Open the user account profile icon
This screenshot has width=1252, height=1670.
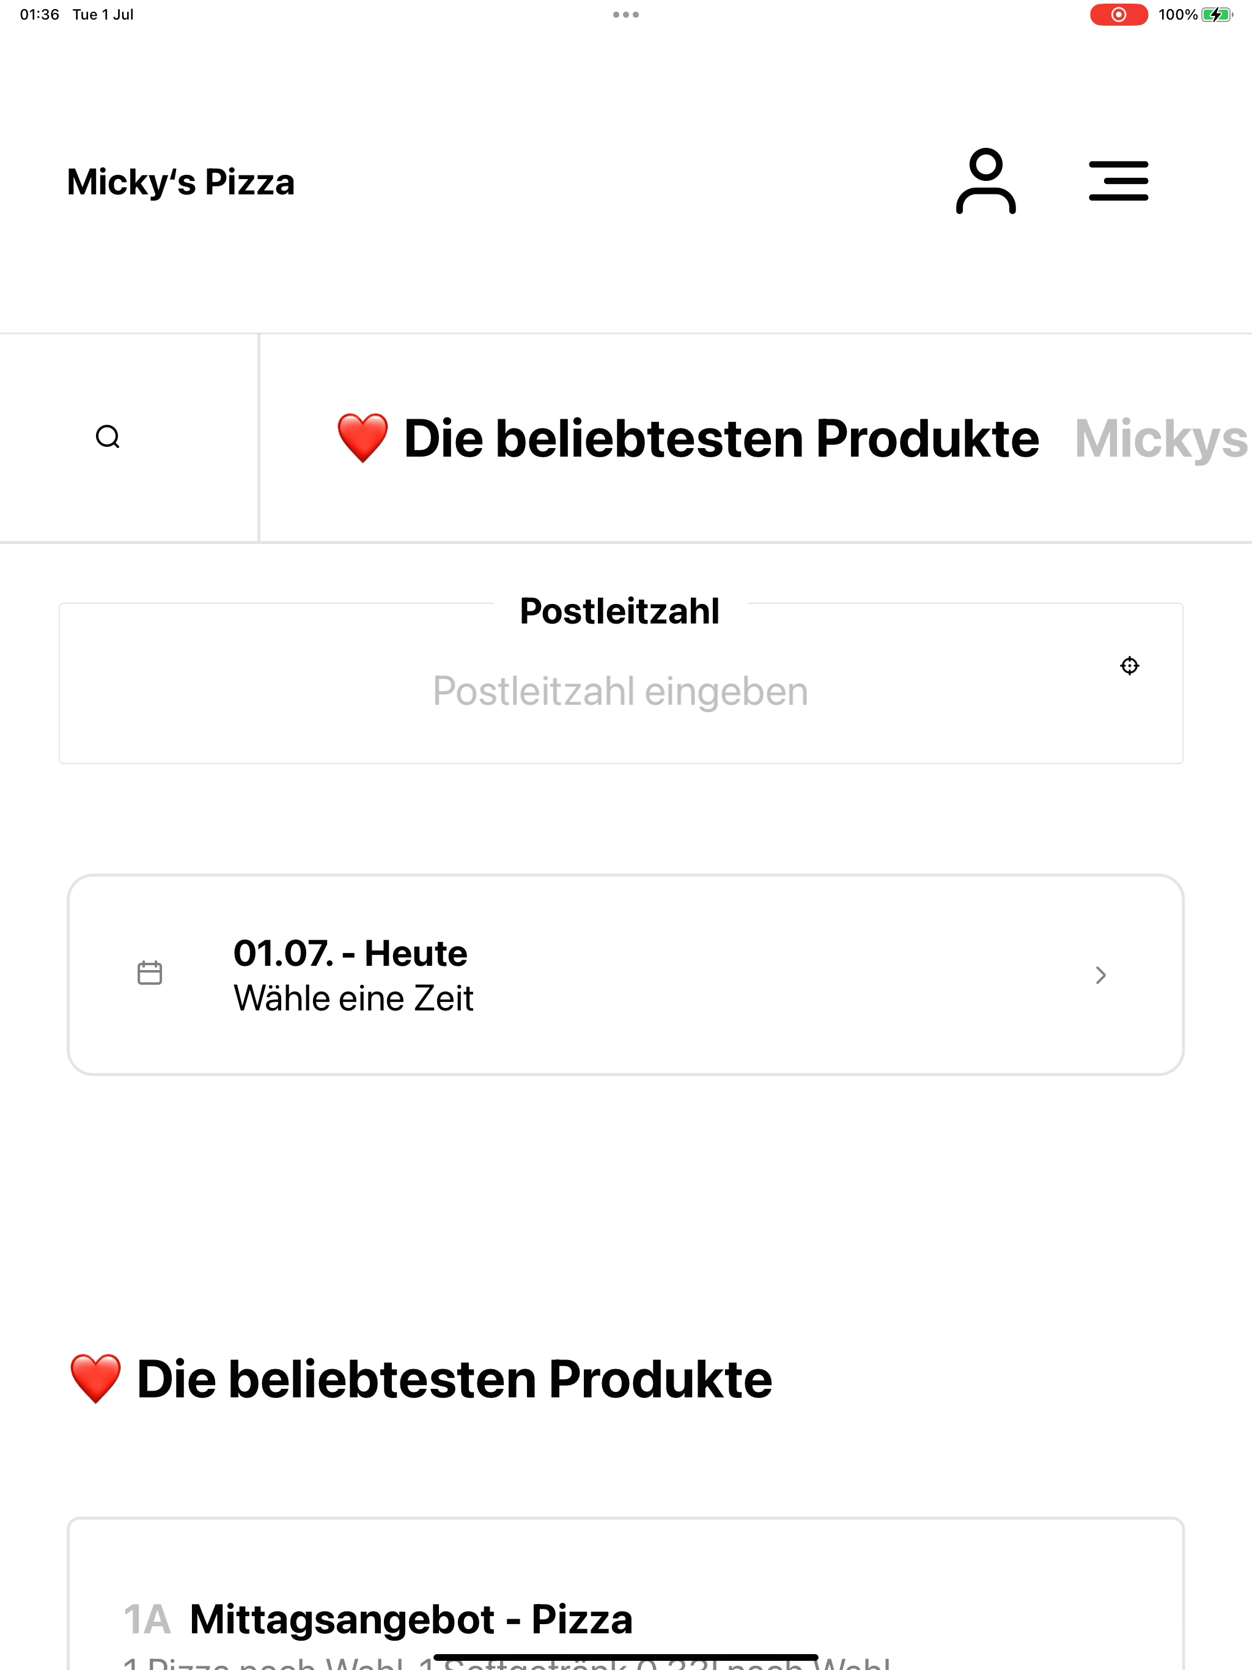(985, 181)
